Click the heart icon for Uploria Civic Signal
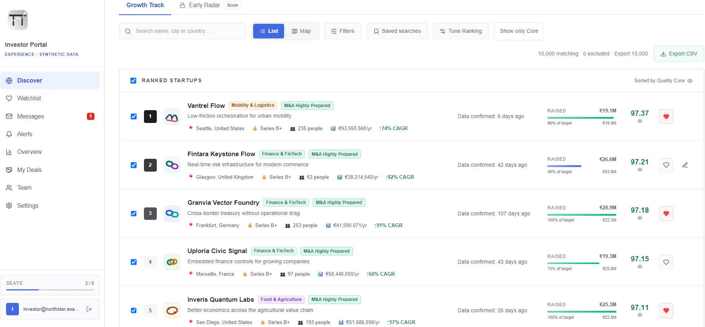This screenshot has width=705, height=327. tap(666, 262)
